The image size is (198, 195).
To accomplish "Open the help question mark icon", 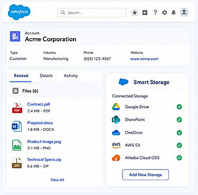I will pos(155,13).
